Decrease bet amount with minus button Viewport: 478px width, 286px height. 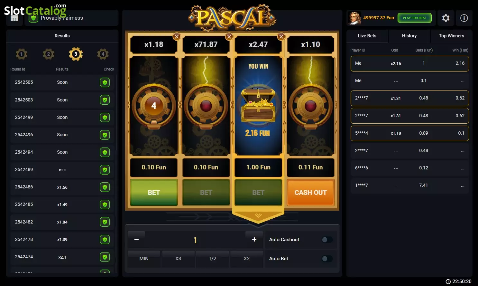tap(136, 240)
